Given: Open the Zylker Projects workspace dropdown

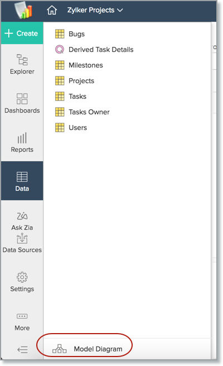Looking at the screenshot, I should tap(95, 10).
